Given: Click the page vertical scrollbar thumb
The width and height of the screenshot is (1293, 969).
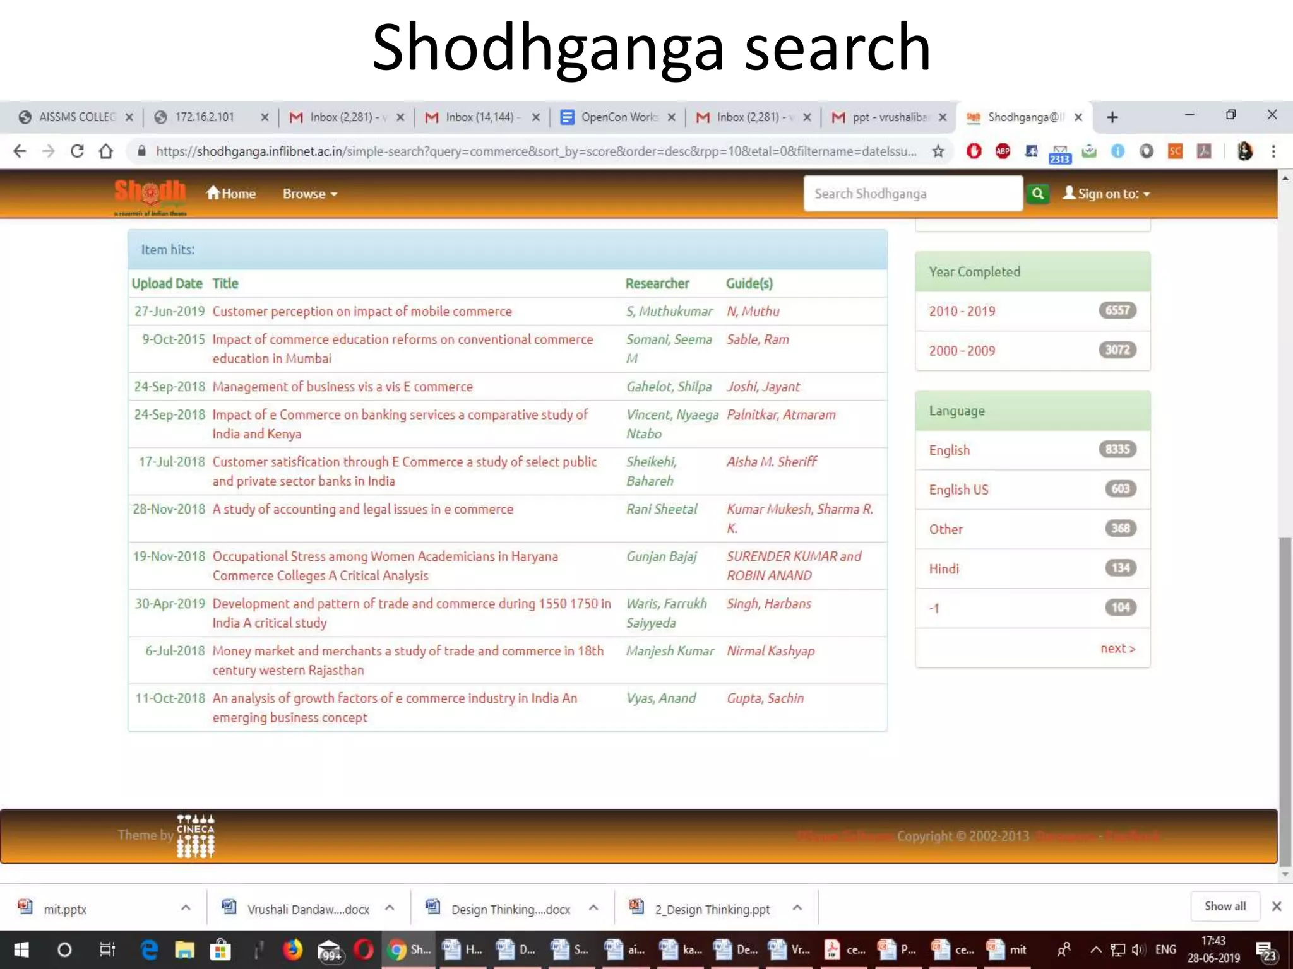Looking at the screenshot, I should point(1285,700).
